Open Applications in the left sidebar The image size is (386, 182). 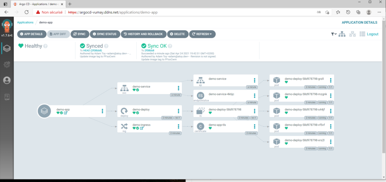tap(6, 48)
